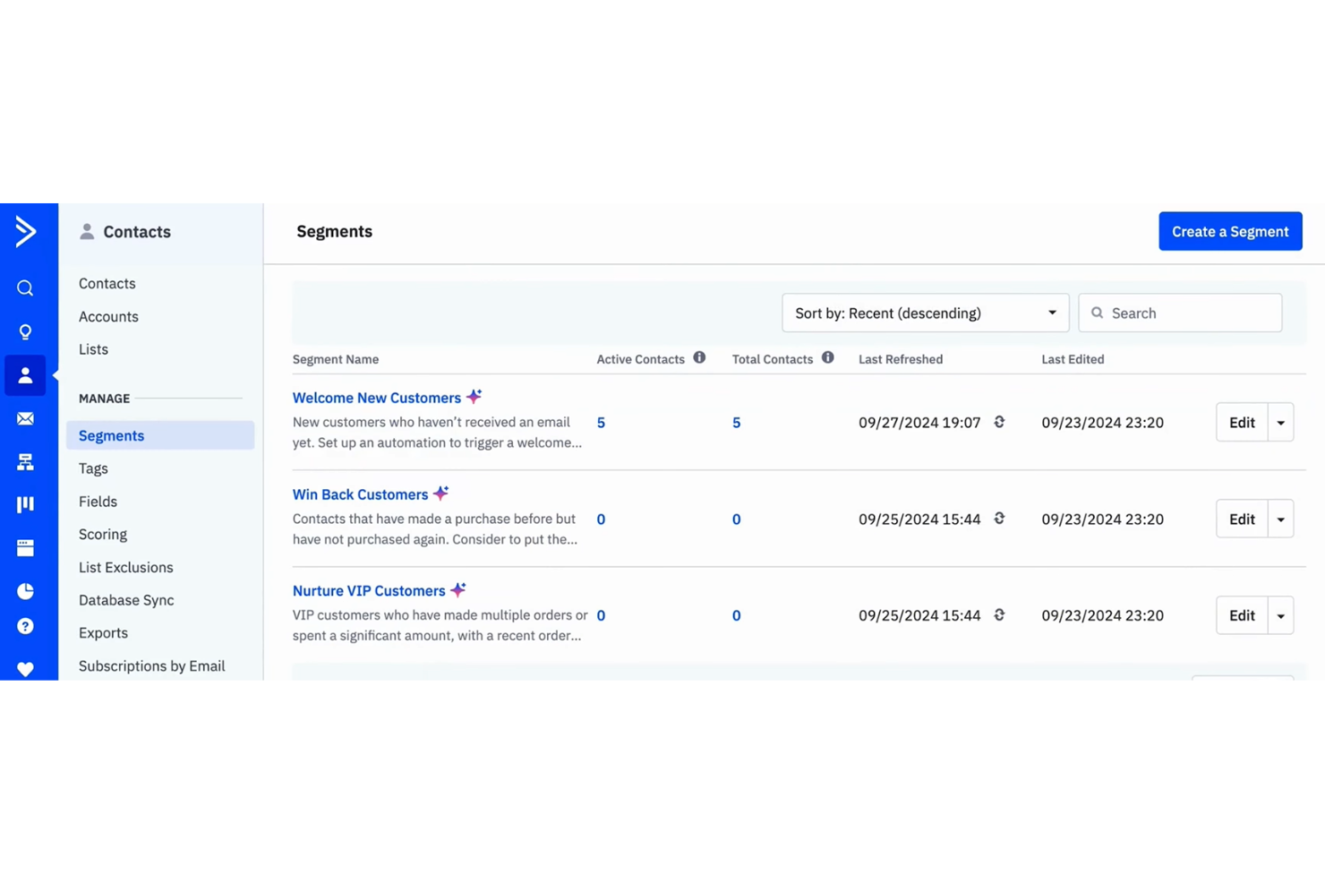Click the Last Edited column header
The width and height of the screenshot is (1325, 884).
pos(1073,359)
